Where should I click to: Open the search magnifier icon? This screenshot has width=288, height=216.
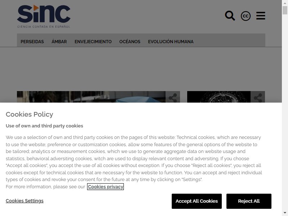pyautogui.click(x=230, y=16)
